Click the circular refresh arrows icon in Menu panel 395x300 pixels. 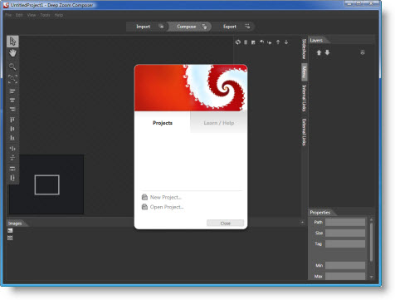238,42
